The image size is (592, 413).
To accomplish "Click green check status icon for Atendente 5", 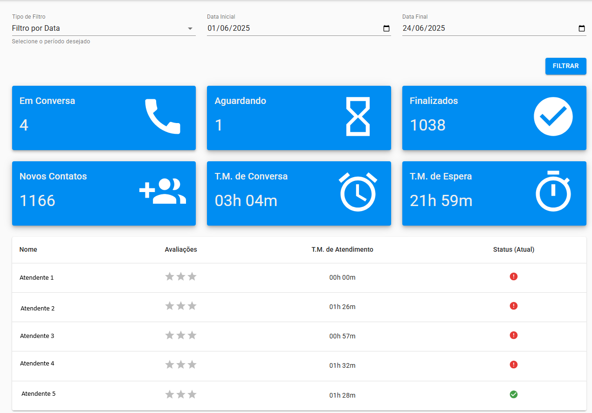I will coord(513,394).
